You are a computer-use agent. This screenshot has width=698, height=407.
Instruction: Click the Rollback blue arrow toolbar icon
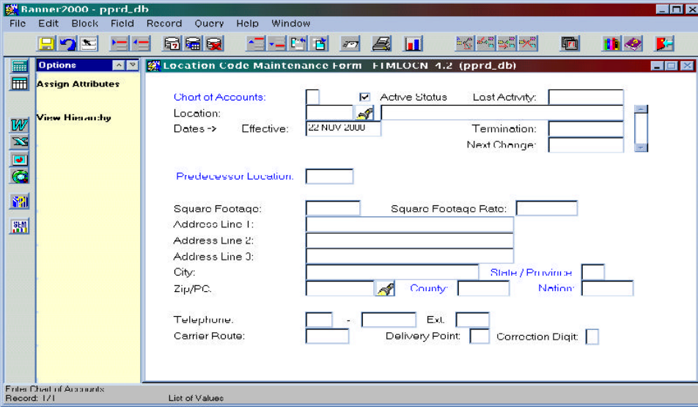pos(67,44)
